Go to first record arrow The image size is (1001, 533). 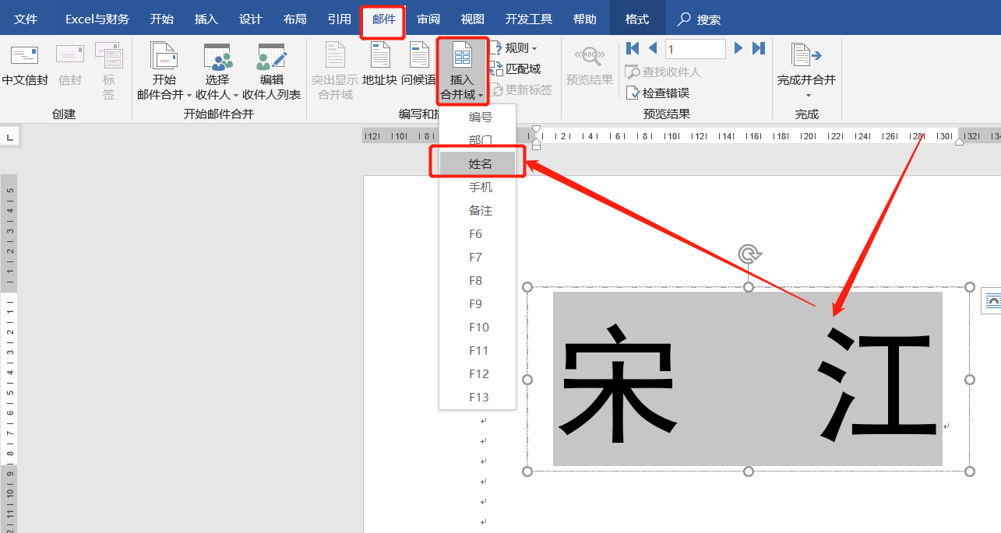click(633, 48)
